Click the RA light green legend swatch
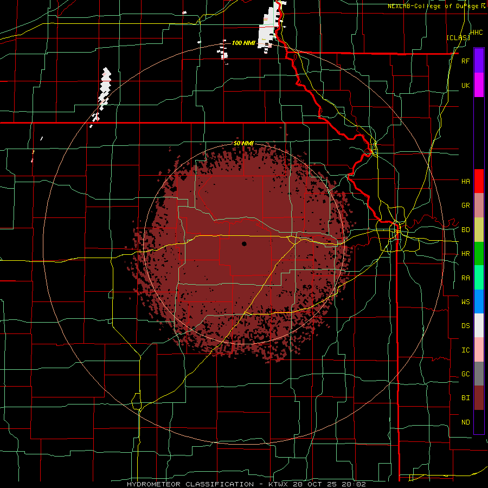Viewport: 488px width, 488px height. coord(479,278)
